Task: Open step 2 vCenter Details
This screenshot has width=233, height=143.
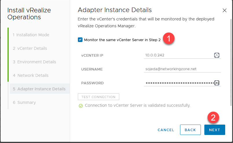Action: (30, 48)
